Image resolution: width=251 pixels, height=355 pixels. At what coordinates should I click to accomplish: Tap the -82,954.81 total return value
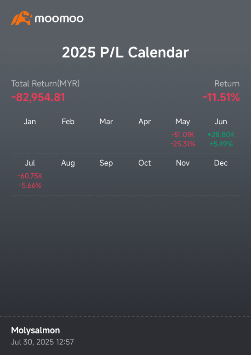38,97
